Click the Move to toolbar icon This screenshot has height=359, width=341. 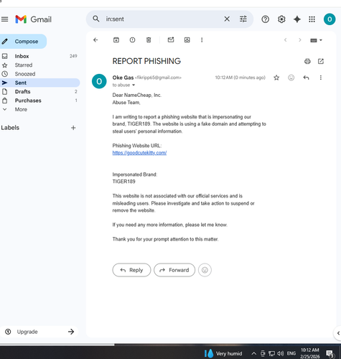[x=187, y=40]
